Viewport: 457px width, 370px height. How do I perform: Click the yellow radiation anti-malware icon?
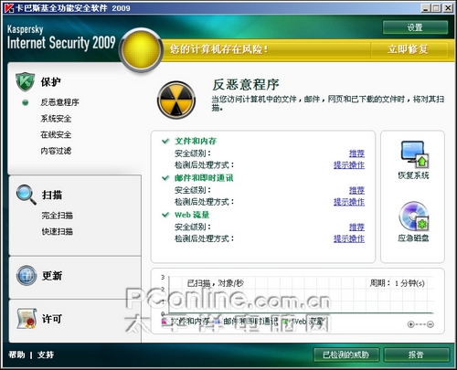[176, 100]
